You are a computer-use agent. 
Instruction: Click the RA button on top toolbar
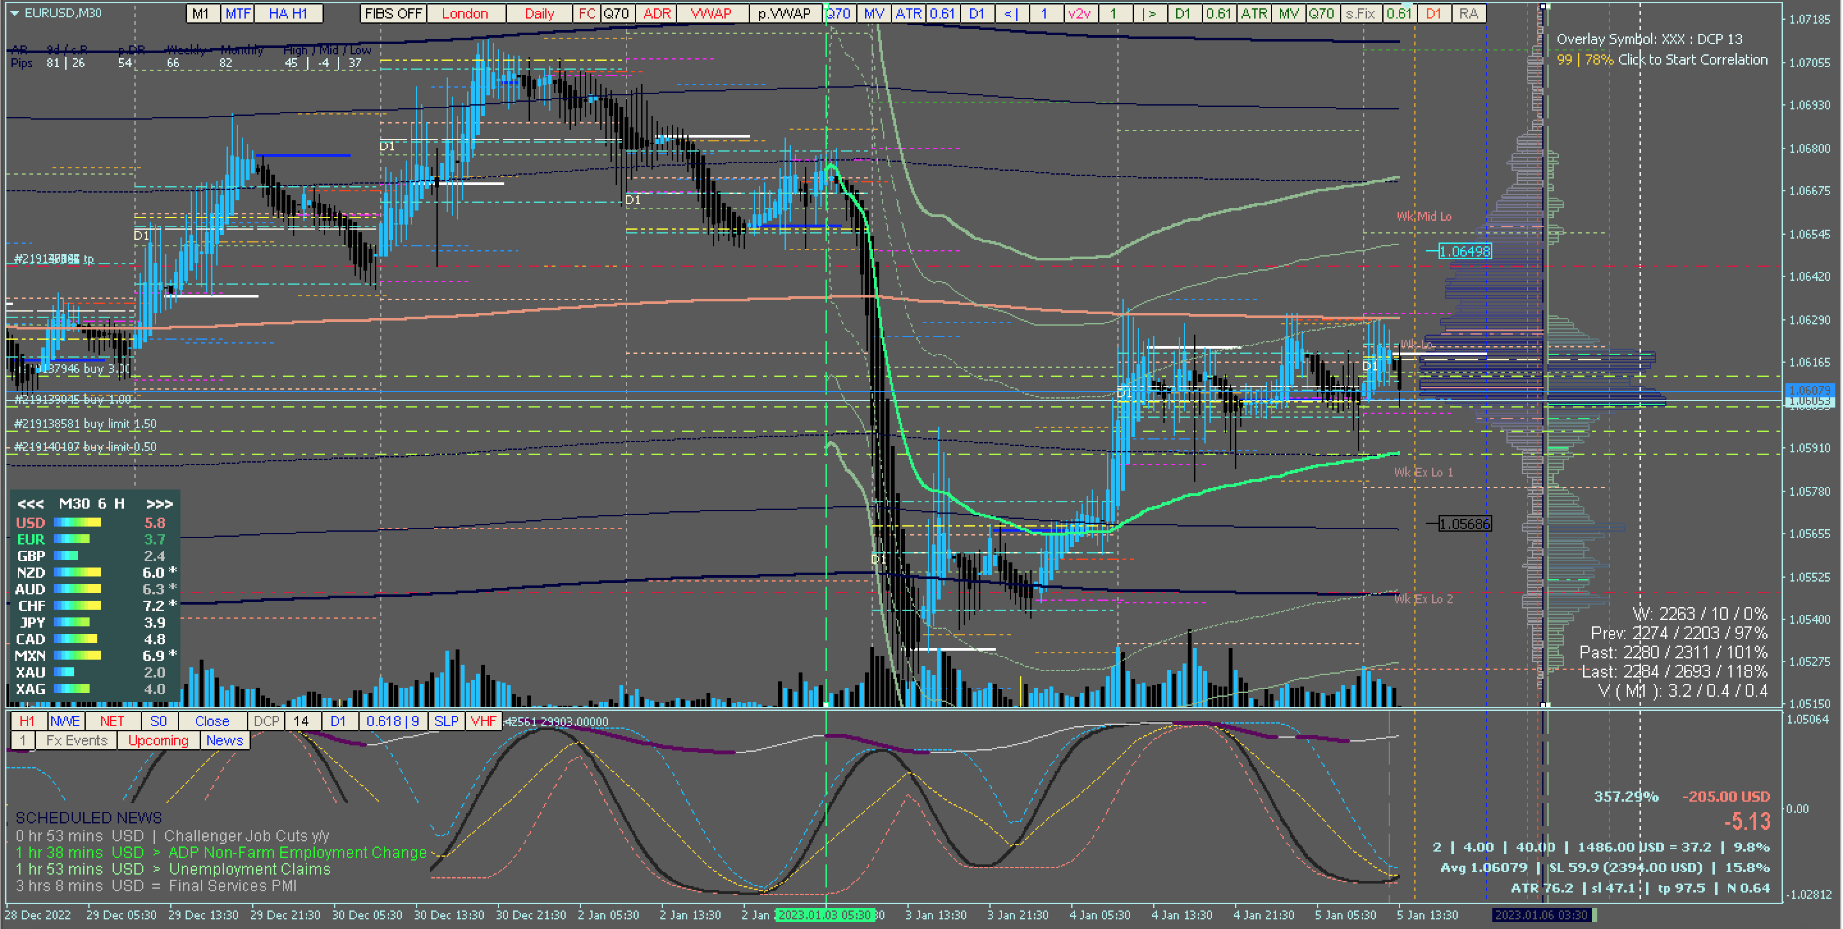pos(1468,13)
